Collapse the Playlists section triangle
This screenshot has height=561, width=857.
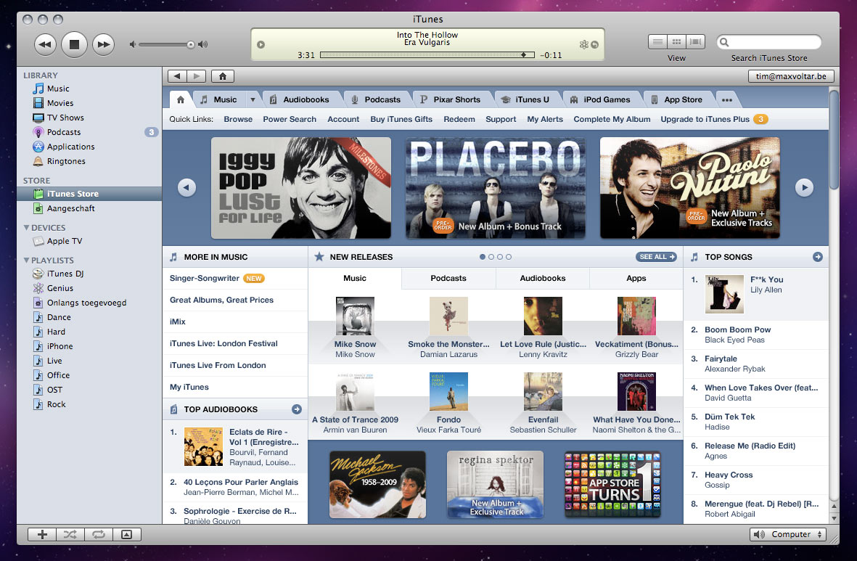(x=26, y=261)
